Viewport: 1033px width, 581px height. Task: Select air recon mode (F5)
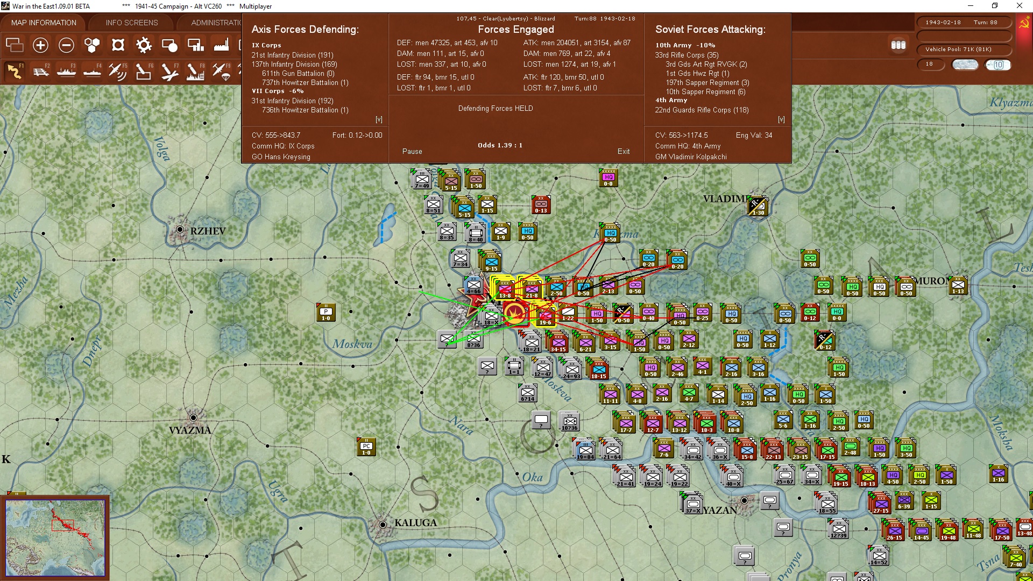pos(117,71)
